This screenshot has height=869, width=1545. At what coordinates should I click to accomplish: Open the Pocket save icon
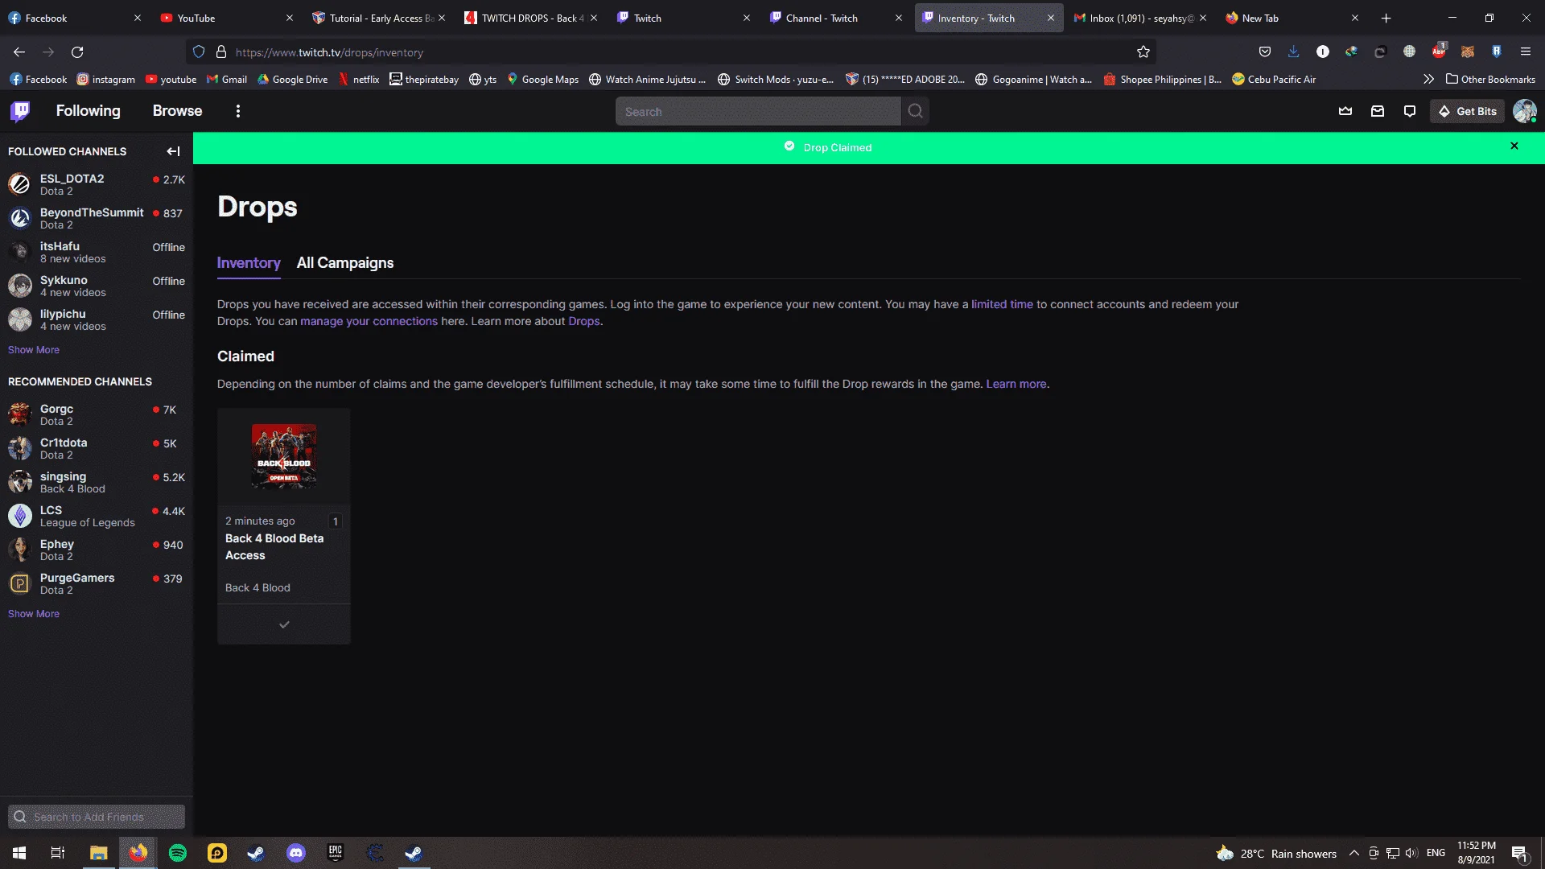1265,52
